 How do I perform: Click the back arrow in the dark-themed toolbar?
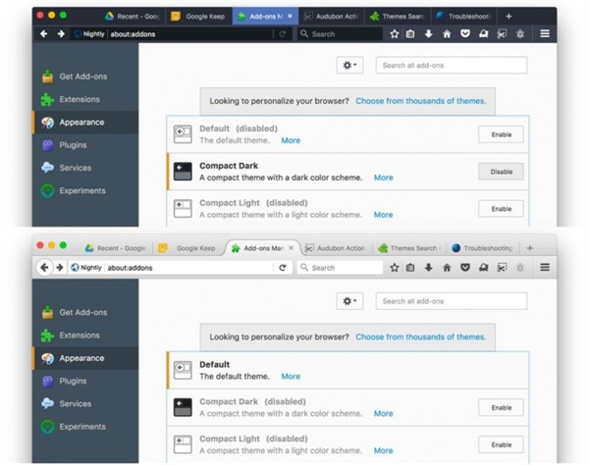[x=44, y=33]
